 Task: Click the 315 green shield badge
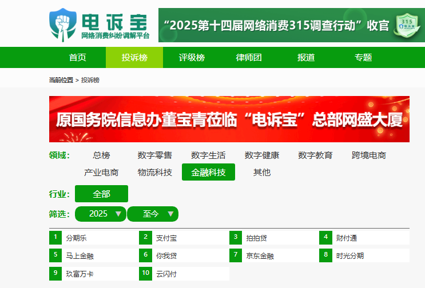tap(407, 25)
